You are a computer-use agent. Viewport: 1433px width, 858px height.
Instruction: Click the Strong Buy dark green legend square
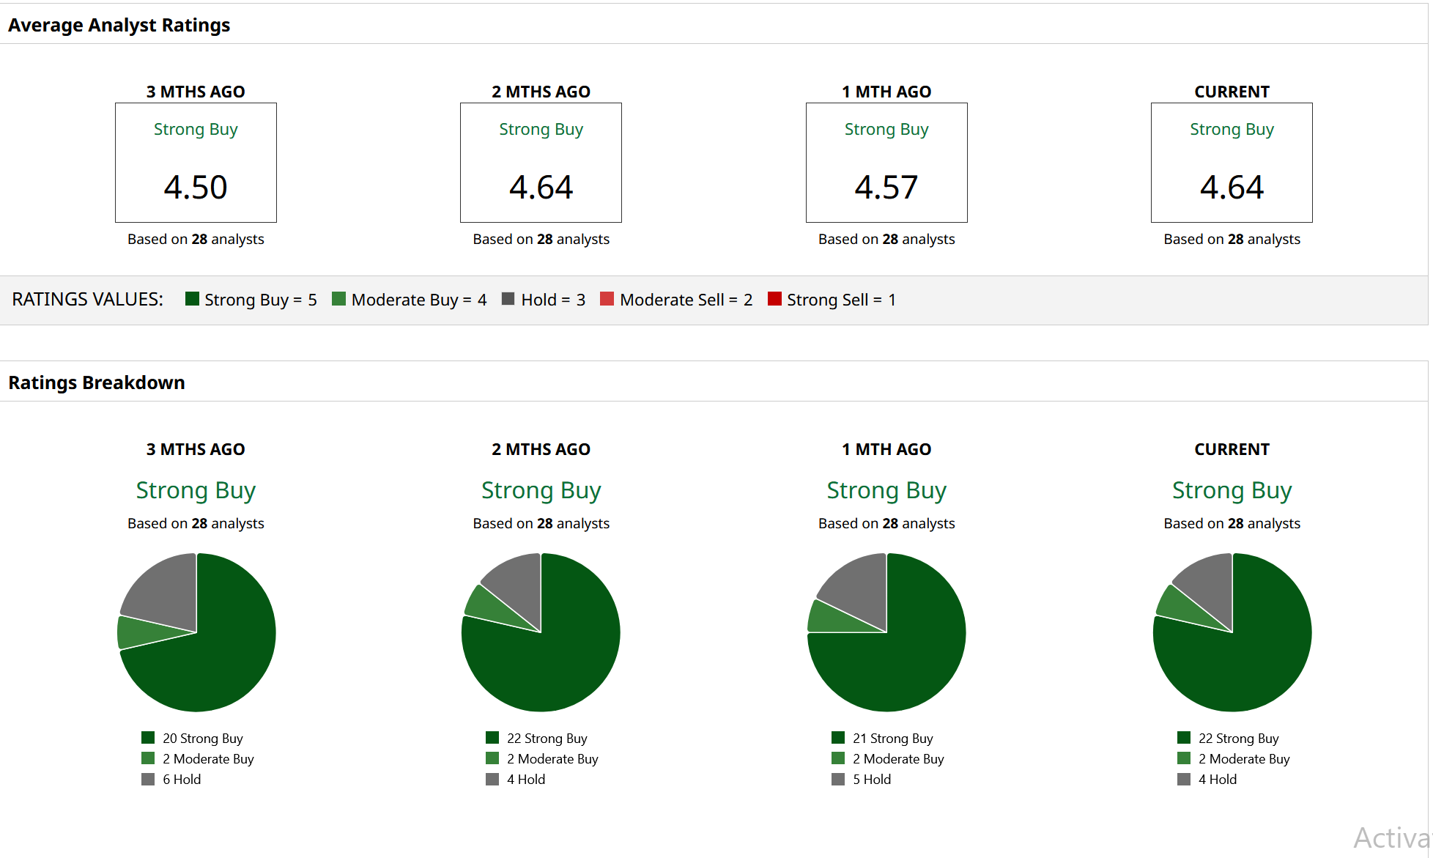[193, 298]
